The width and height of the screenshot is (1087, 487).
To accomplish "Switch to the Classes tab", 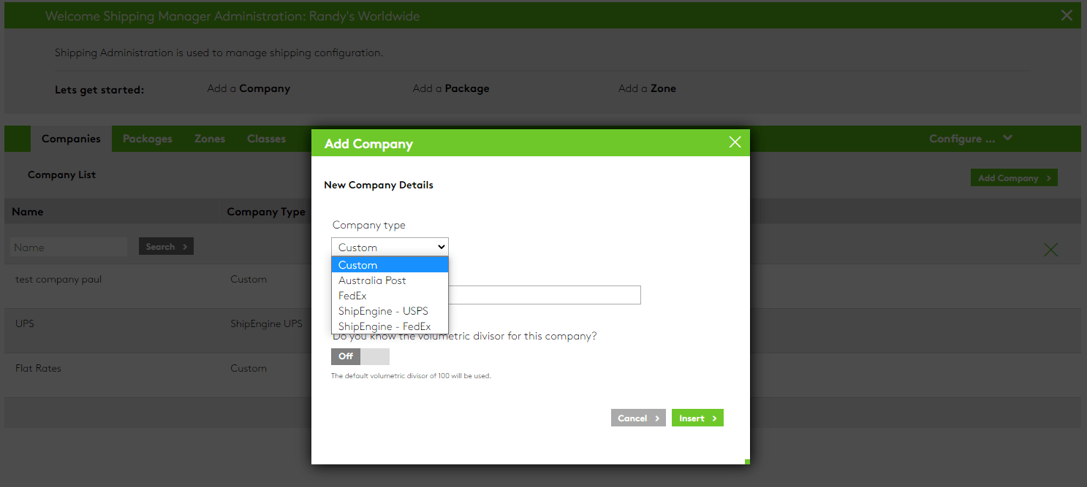I will pos(266,138).
